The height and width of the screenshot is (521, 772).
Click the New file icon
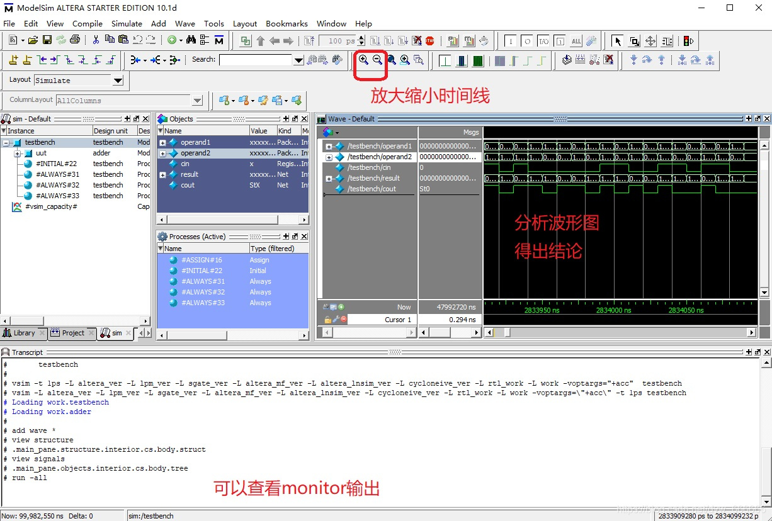pyautogui.click(x=13, y=40)
